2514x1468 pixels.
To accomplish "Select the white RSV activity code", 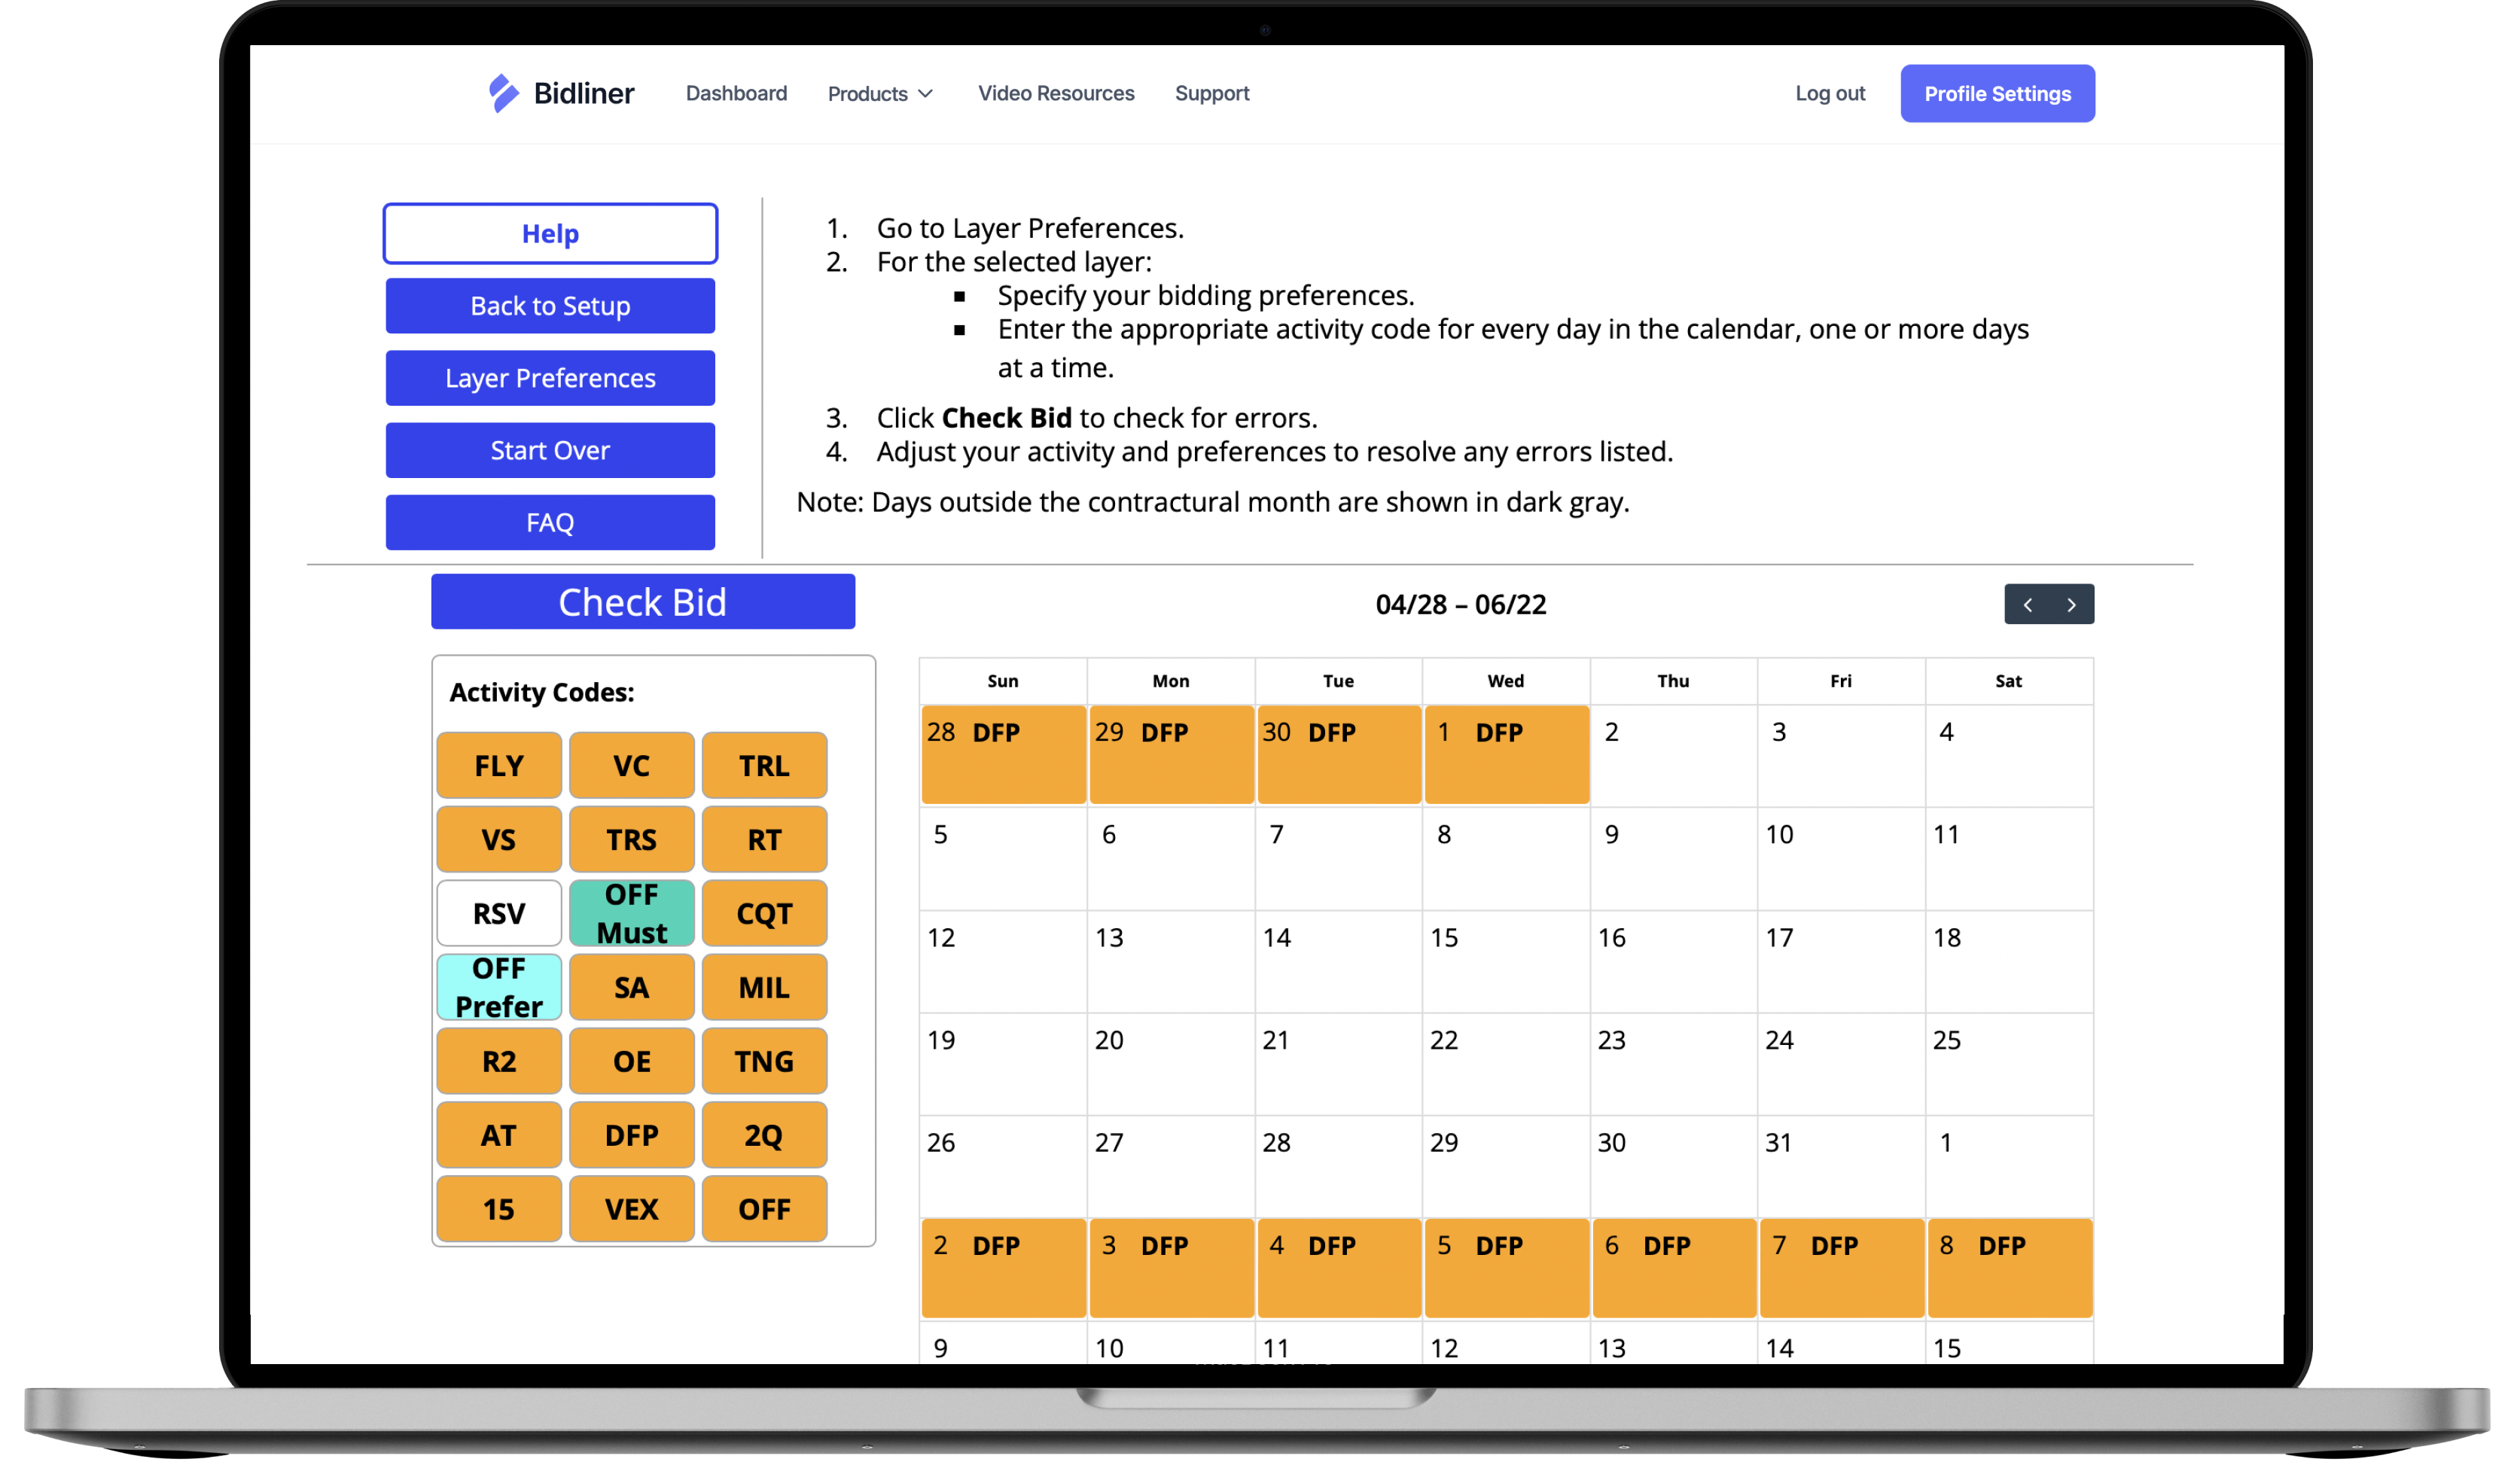I will point(498,912).
